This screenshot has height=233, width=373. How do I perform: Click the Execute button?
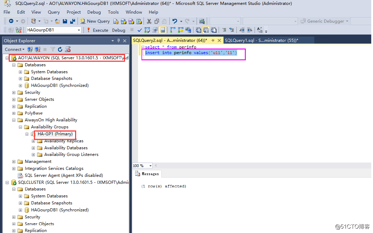click(x=97, y=30)
